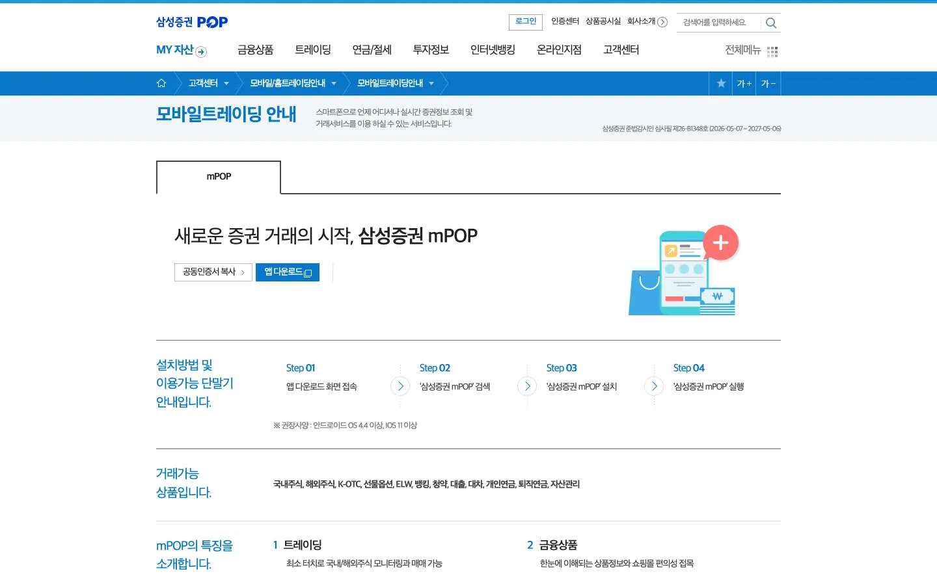Image resolution: width=937 pixels, height=585 pixels.
Task: Click "'삼성증권 mPOP' 설치" text
Action: pos(582,387)
